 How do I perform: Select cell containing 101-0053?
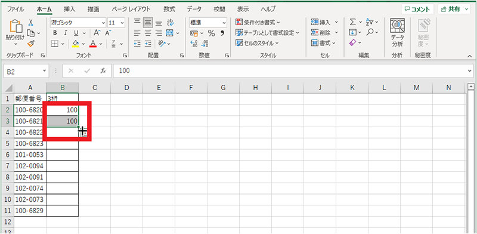tap(30, 155)
